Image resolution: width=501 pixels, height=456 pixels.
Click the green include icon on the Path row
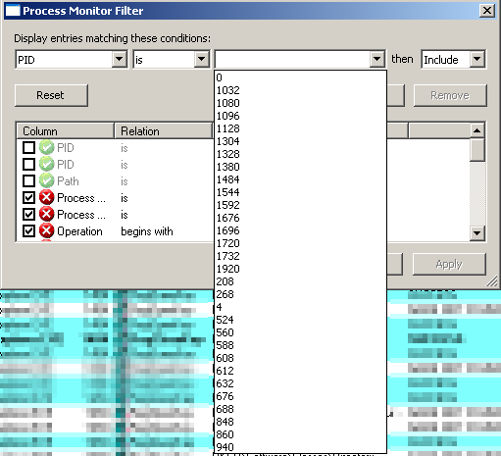(47, 180)
